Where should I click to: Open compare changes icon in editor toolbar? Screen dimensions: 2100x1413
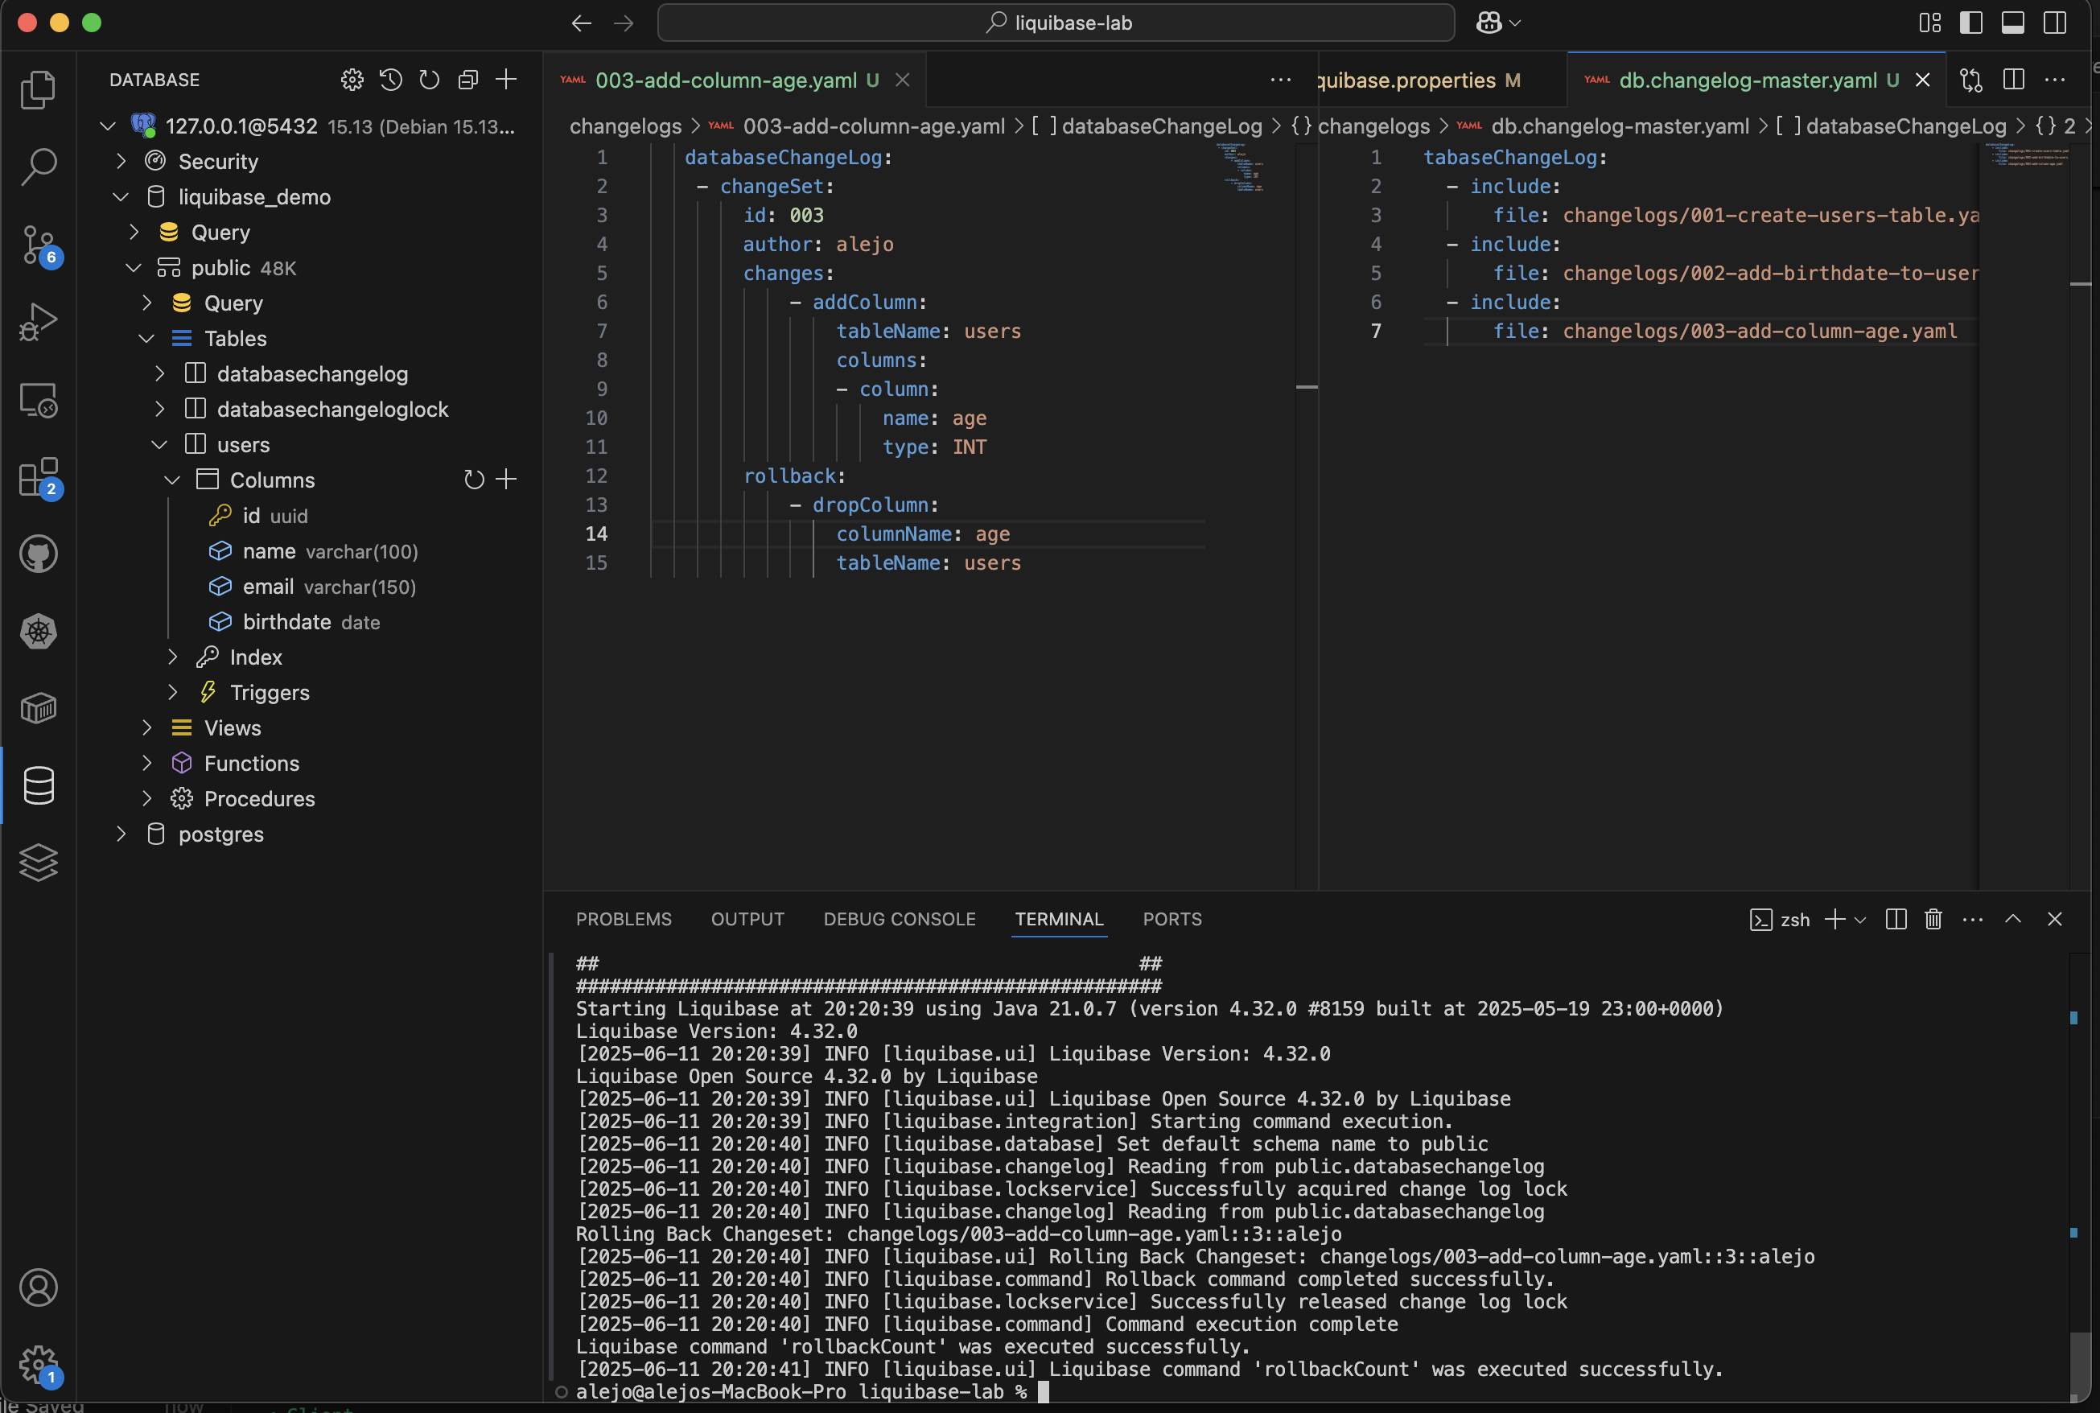1971,80
